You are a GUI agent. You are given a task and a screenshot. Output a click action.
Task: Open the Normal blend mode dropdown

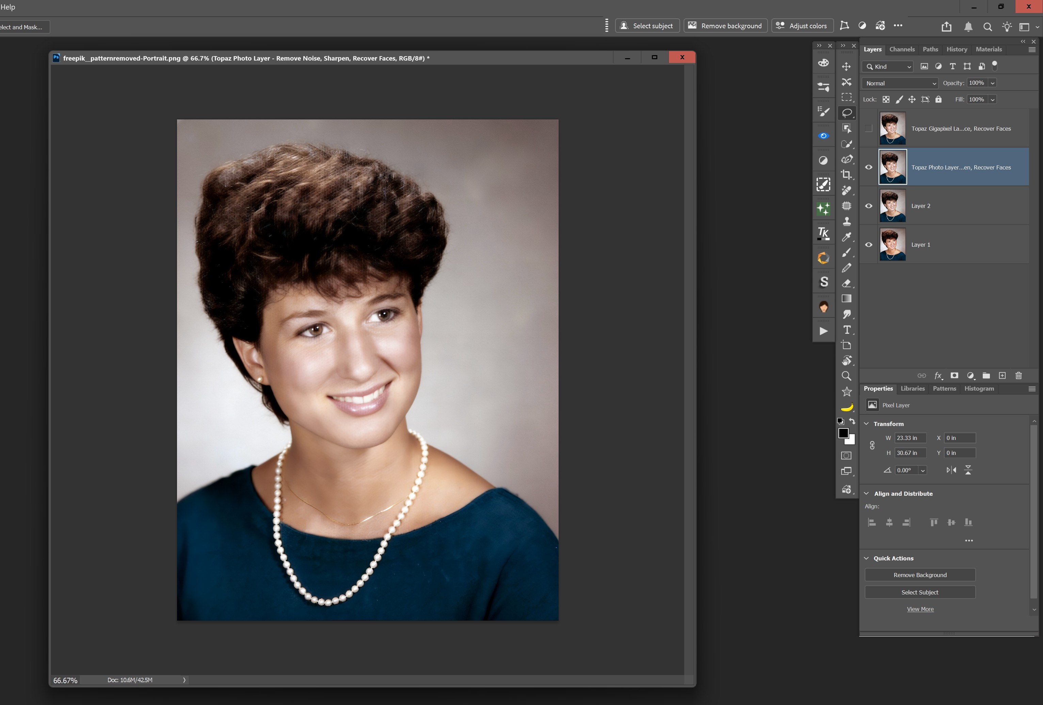point(900,83)
